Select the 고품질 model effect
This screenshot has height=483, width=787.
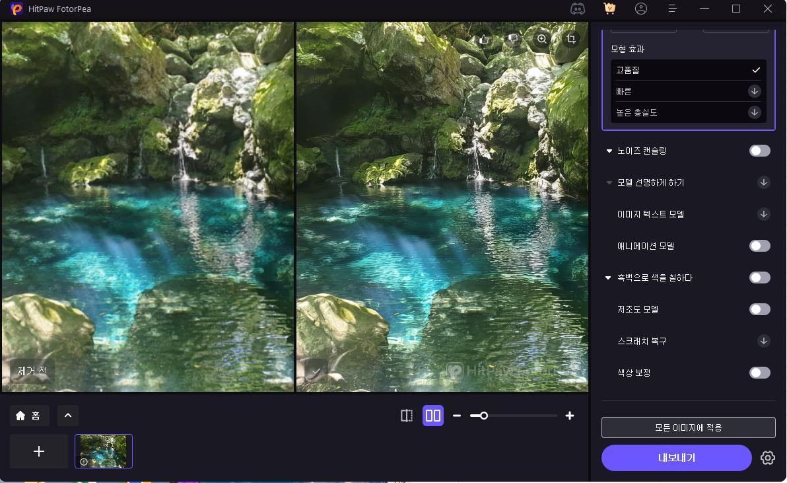point(688,70)
